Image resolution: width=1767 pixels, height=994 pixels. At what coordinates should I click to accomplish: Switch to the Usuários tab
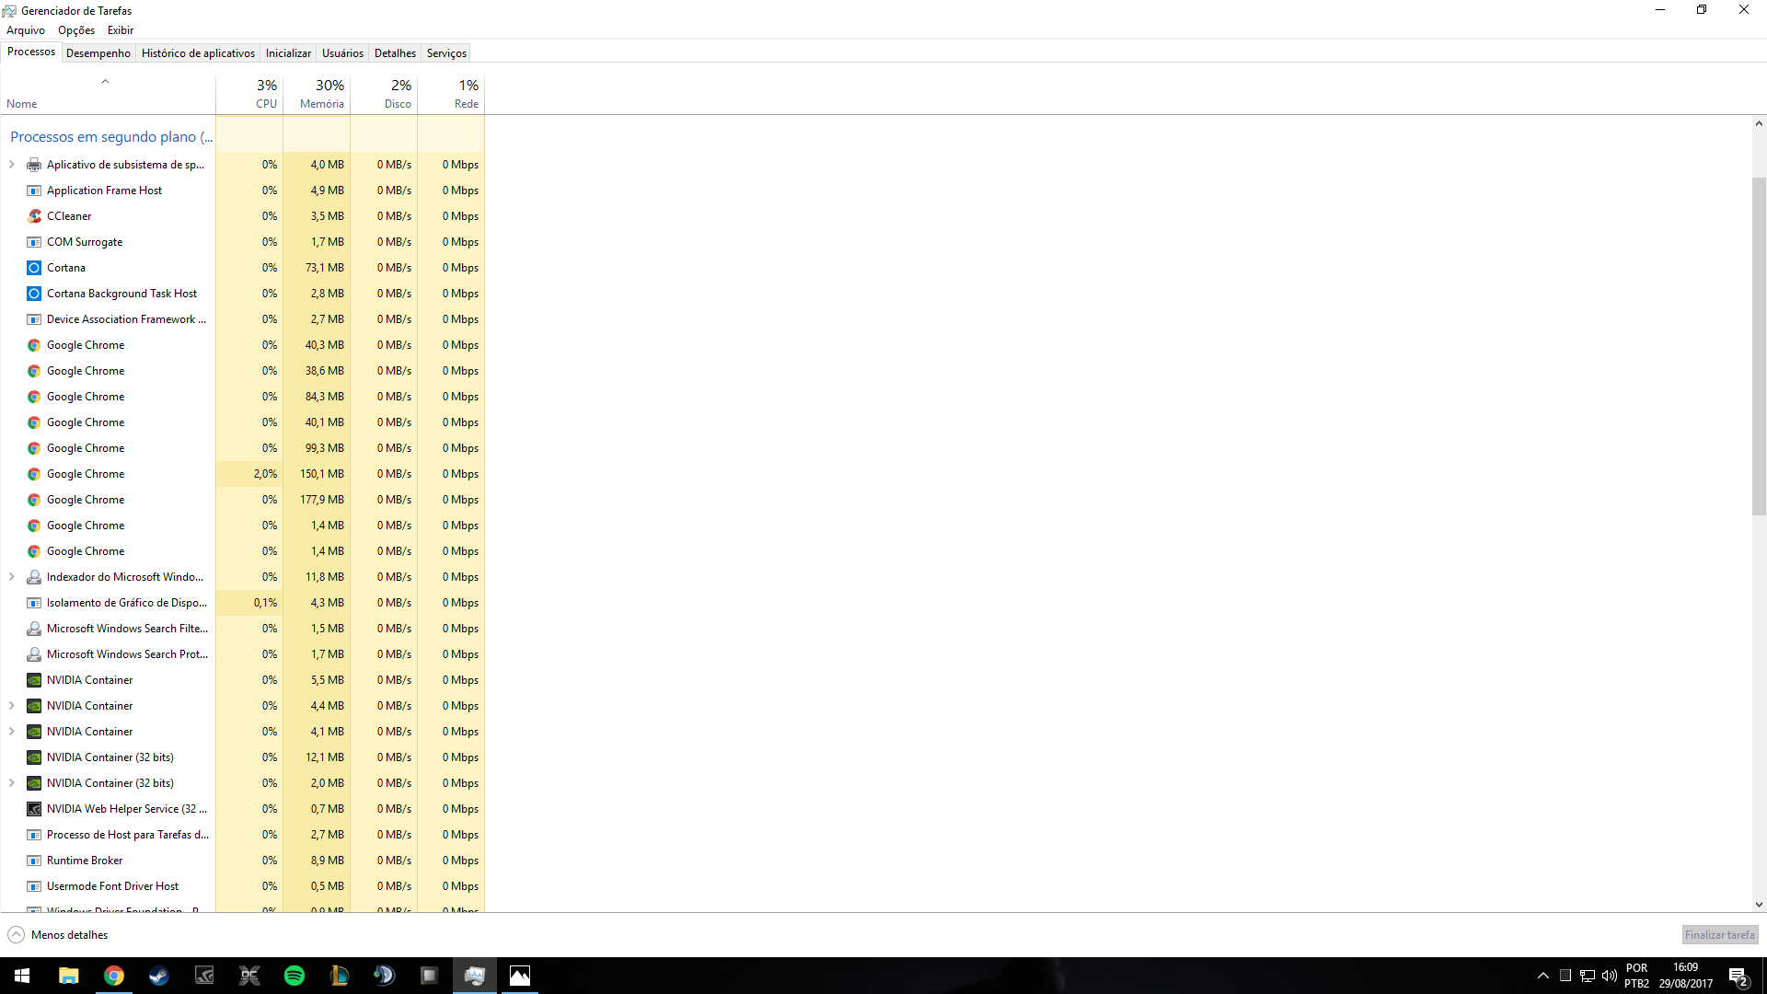click(x=342, y=53)
